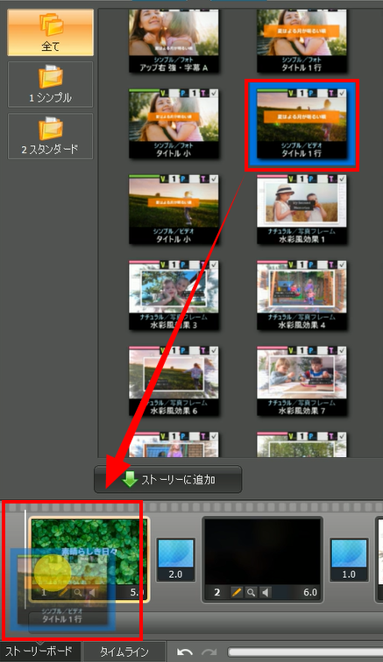This screenshot has height=662, width=383.
Task: Toggle checkmark on 水彩風効果 4 template
Action: 342,264
